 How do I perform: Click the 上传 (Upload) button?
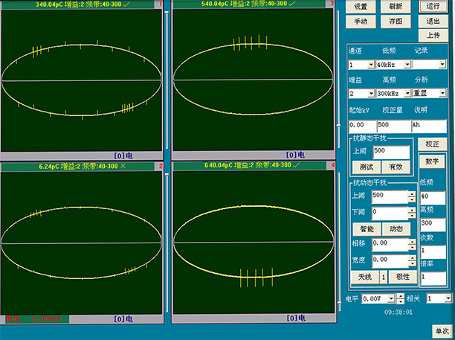pos(433,35)
